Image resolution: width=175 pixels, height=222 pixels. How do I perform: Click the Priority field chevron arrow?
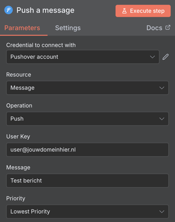tap(162, 212)
